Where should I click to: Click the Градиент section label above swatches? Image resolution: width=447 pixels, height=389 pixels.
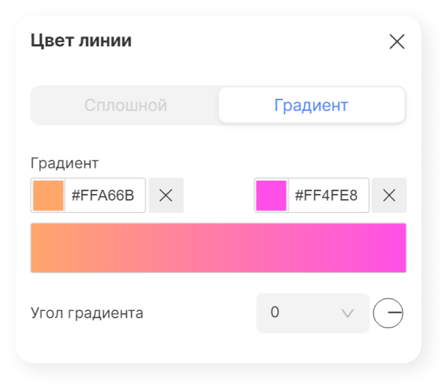(65, 164)
